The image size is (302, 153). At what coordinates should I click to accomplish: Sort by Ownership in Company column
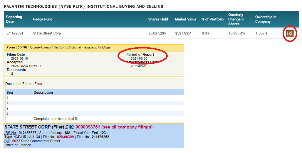click(x=266, y=19)
